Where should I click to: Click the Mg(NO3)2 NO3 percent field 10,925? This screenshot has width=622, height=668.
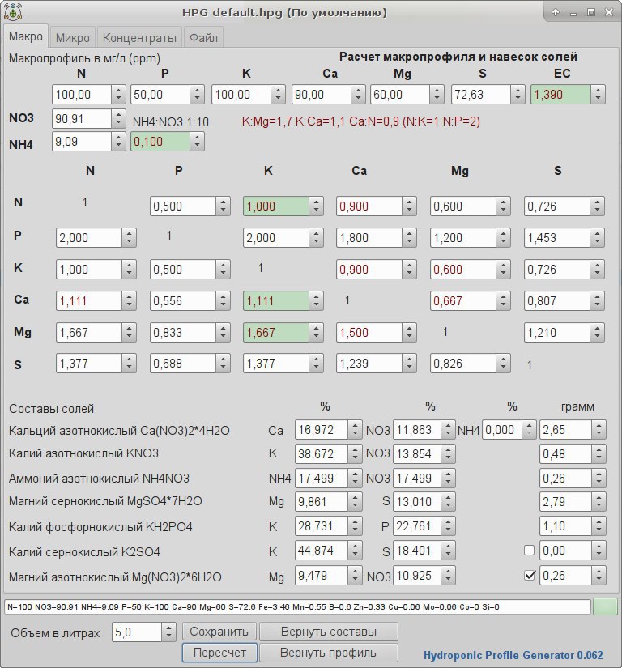[418, 576]
